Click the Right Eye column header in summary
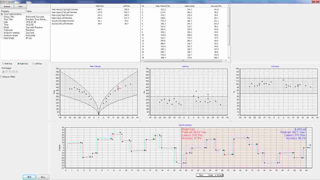The width and height of the screenshot is (320, 180). click(100, 6)
